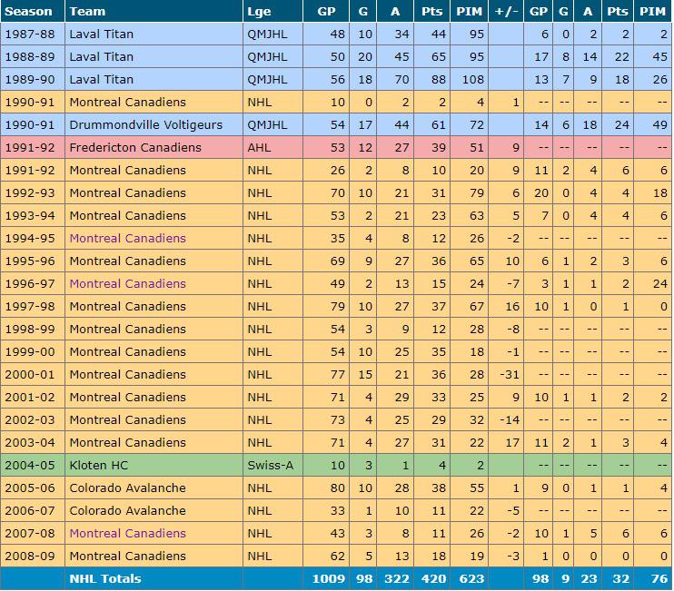Image resolution: width=674 pixels, height=591 pixels.
Task: Click Montreal Canadiens link in 2000-01 row
Action: [127, 374]
